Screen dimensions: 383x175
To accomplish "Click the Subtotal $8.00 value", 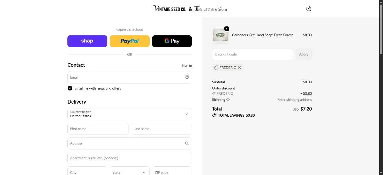I will click(307, 82).
